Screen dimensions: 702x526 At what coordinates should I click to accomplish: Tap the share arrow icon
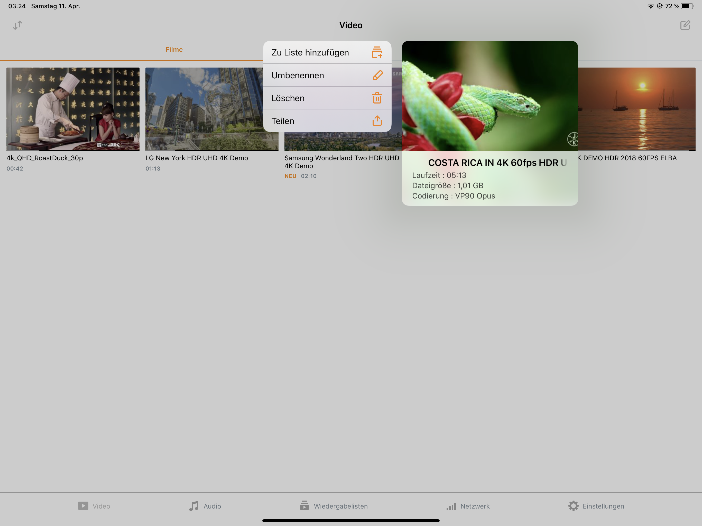click(x=377, y=121)
